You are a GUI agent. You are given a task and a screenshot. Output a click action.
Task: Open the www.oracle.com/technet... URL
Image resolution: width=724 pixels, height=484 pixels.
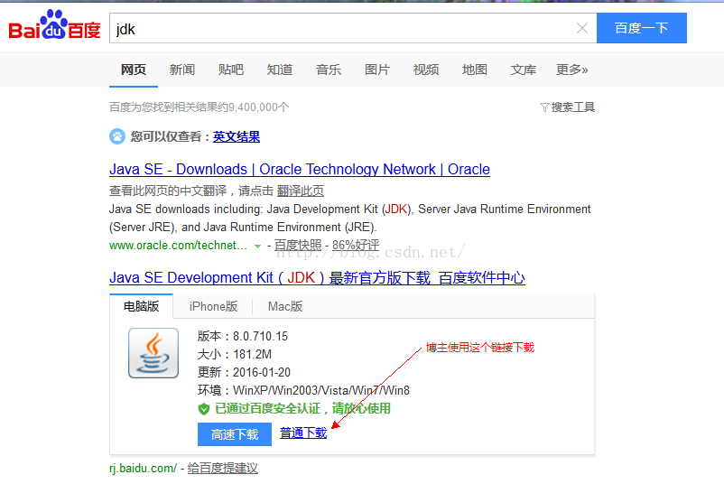click(x=178, y=246)
